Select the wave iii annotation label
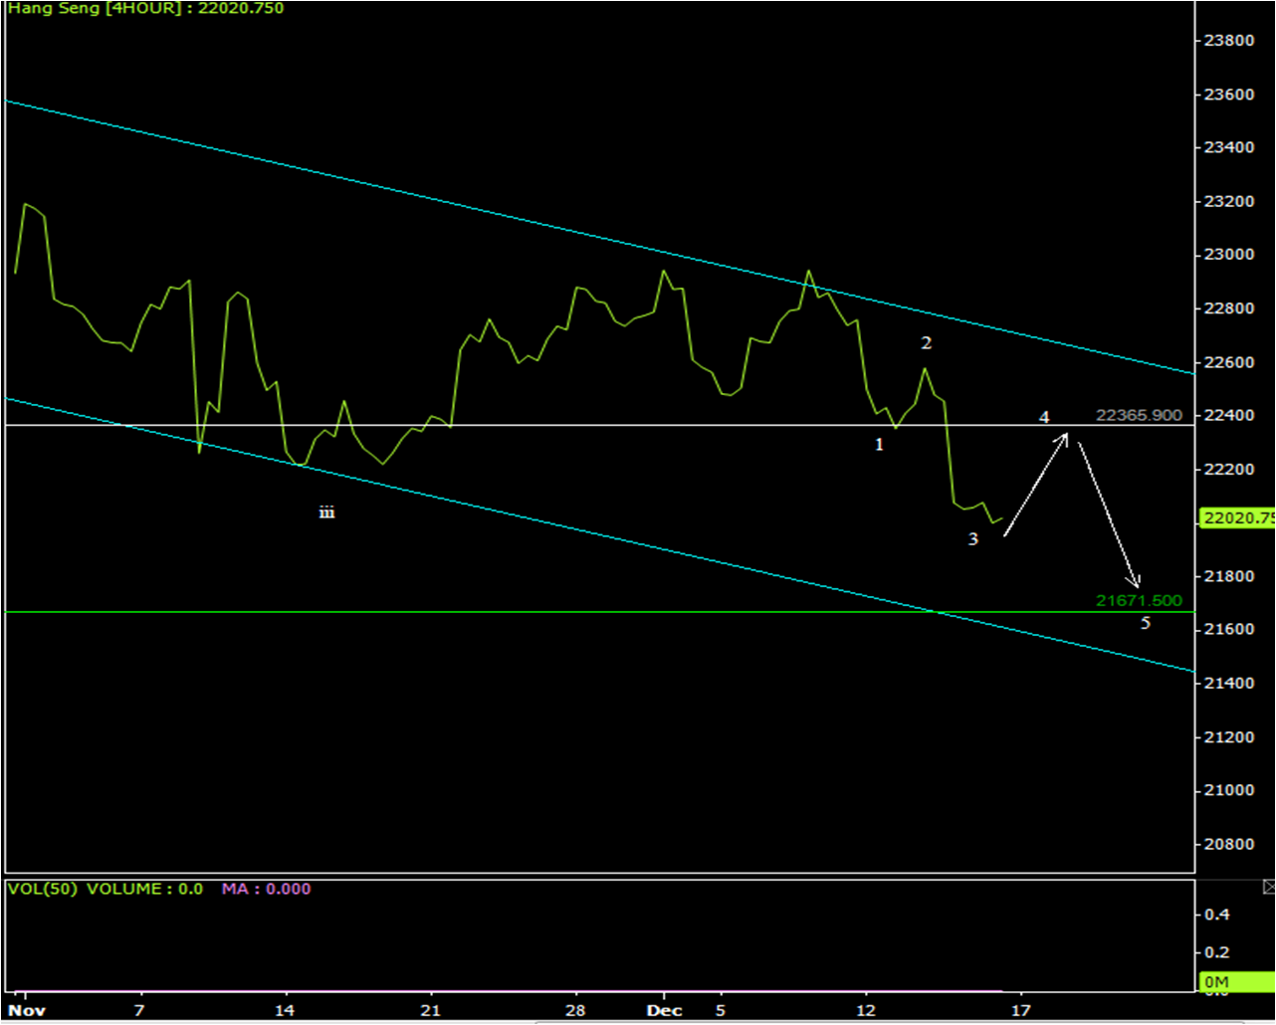1276x1025 pixels. tap(326, 512)
